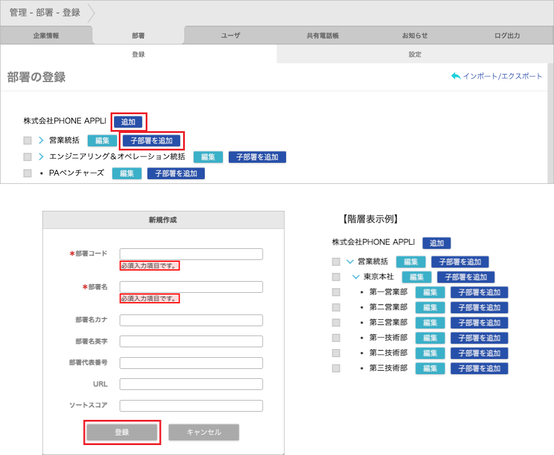The image size is (554, 455).
Task: Click the import/export arrow icon
Action: pos(456,76)
